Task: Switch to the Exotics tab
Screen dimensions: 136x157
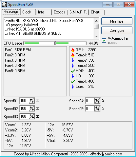Action: [x=59, y=12]
